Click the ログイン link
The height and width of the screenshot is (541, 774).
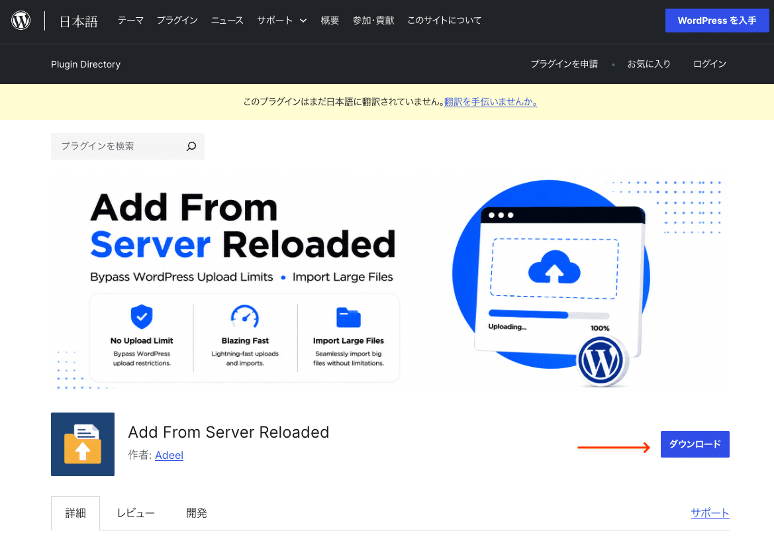[x=709, y=64]
